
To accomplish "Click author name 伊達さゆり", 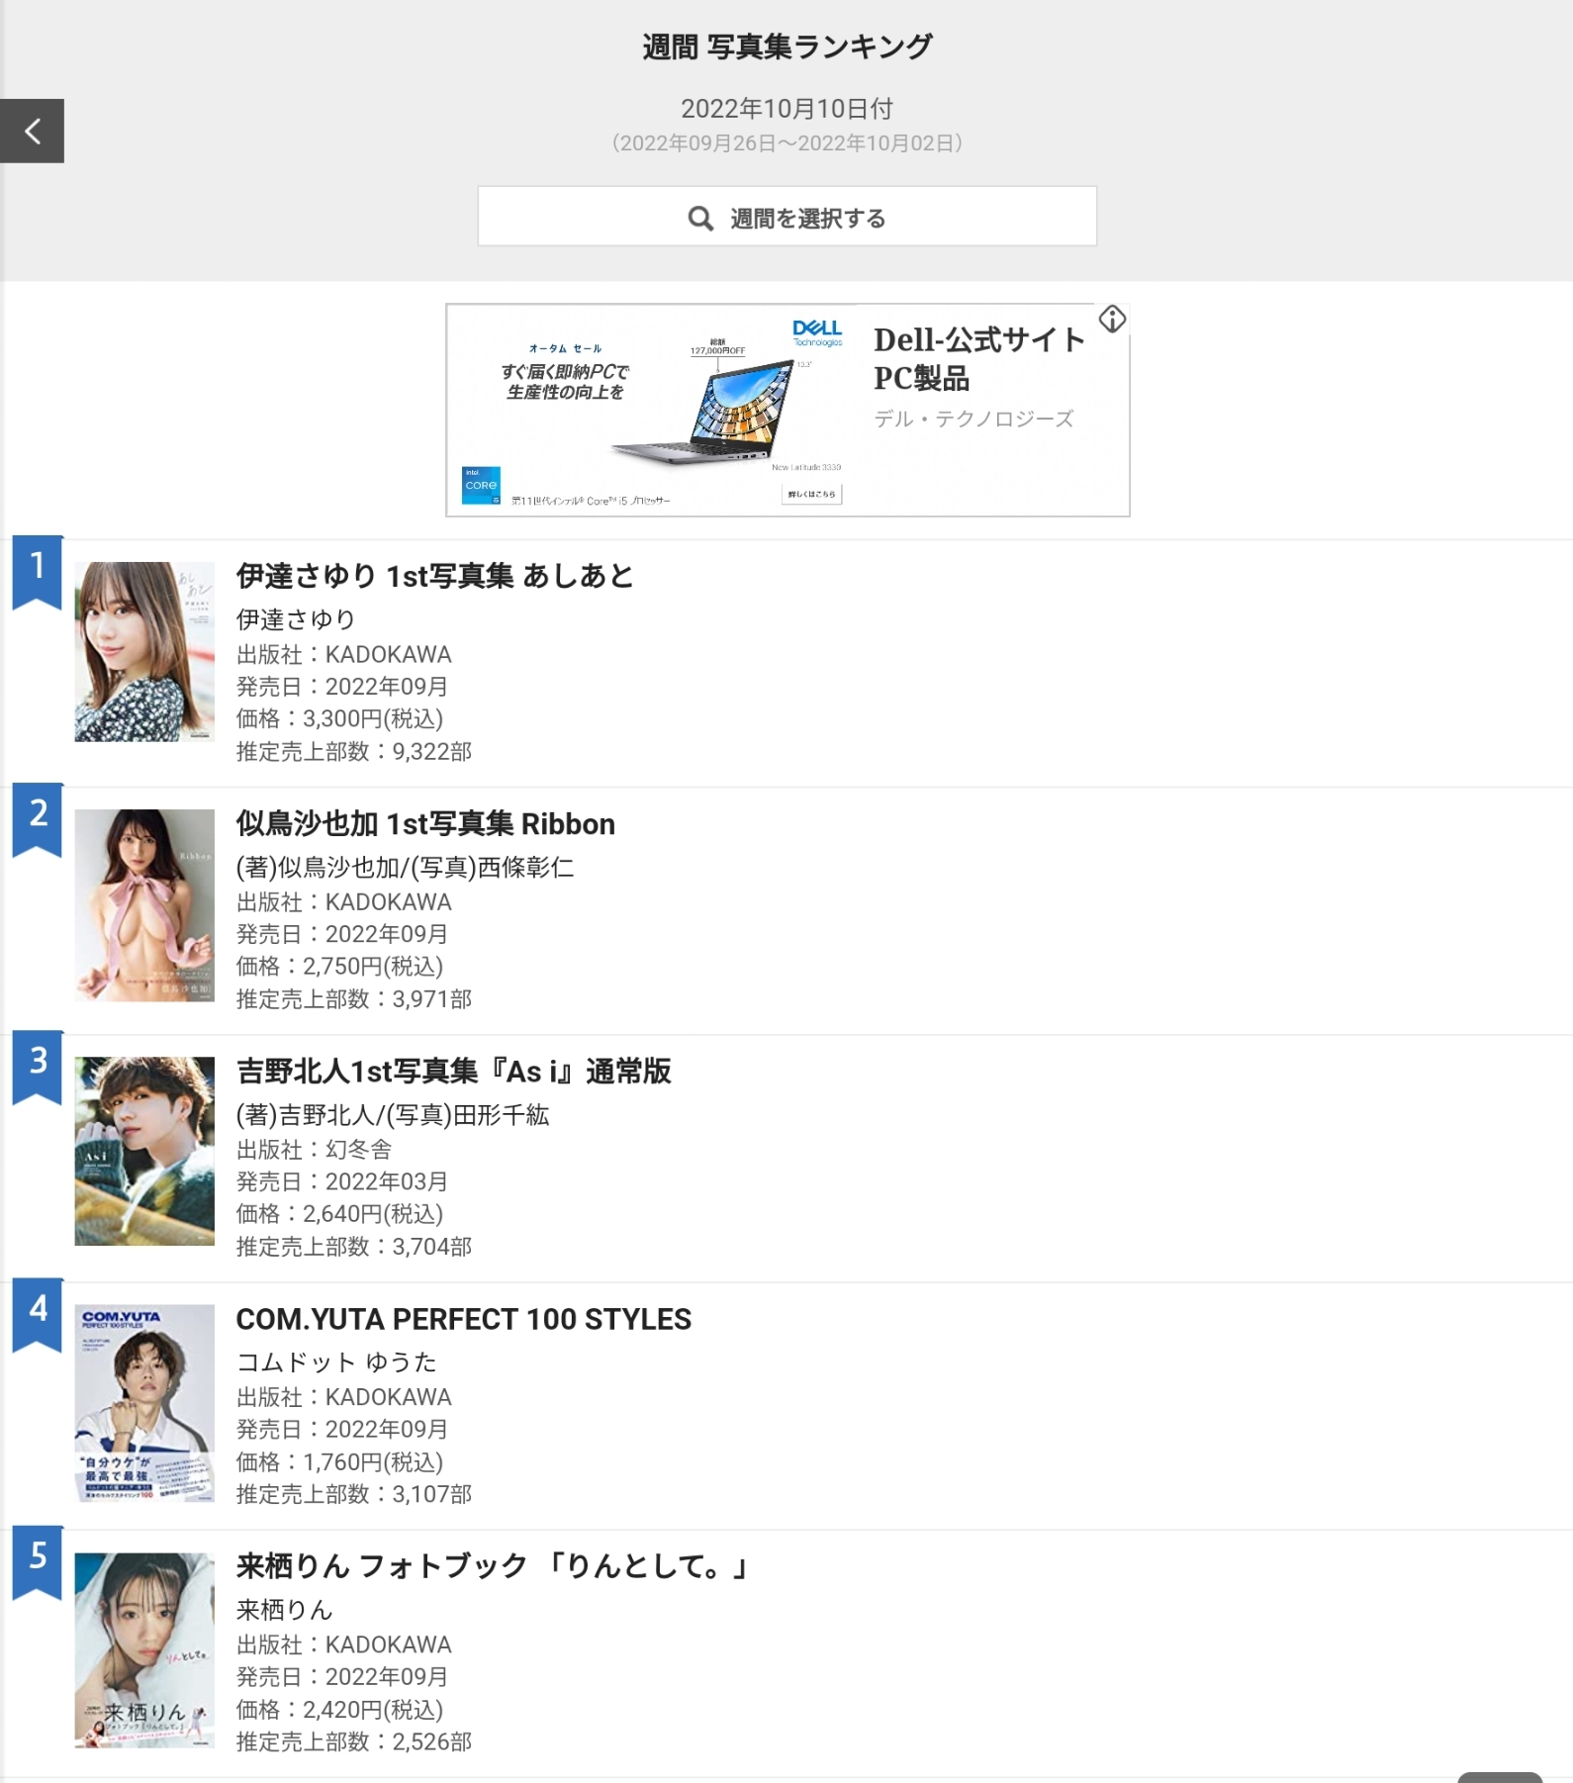I will [x=295, y=619].
